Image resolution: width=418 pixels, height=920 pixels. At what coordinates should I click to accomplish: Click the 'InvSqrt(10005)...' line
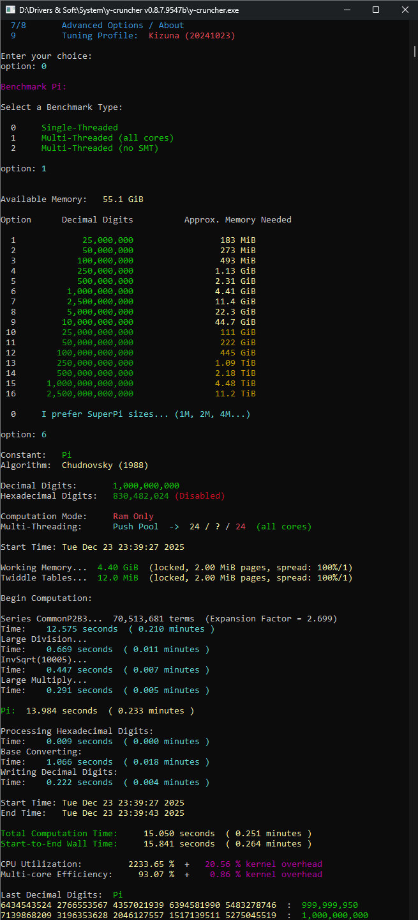[x=43, y=660]
